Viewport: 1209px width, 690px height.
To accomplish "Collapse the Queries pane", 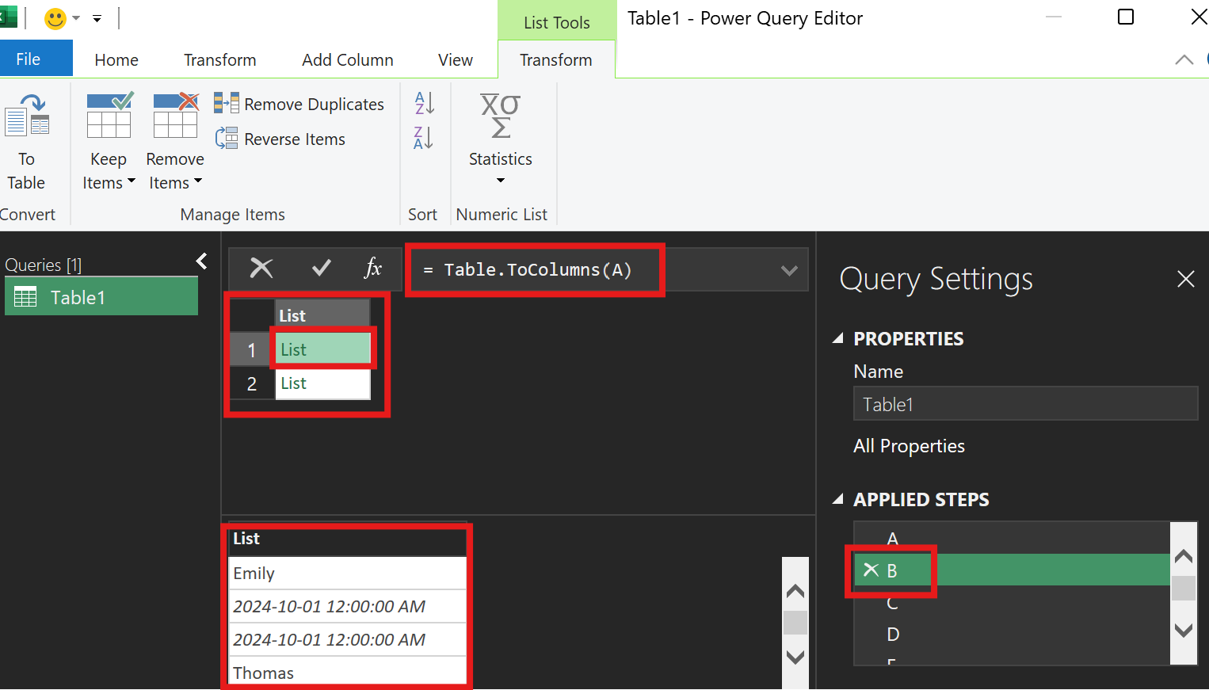I will point(202,261).
